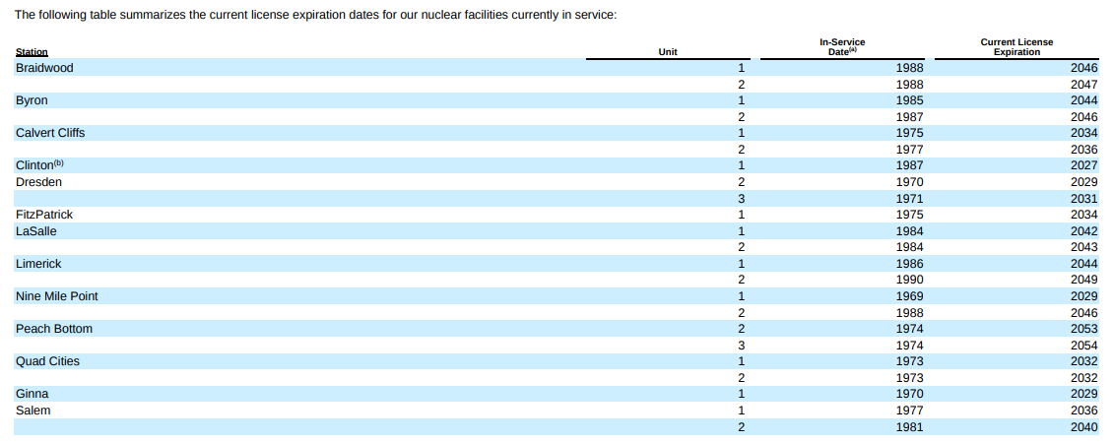Click Salem unit 2 expiration 2040
The width and height of the screenshot is (1115, 443).
1083,427
